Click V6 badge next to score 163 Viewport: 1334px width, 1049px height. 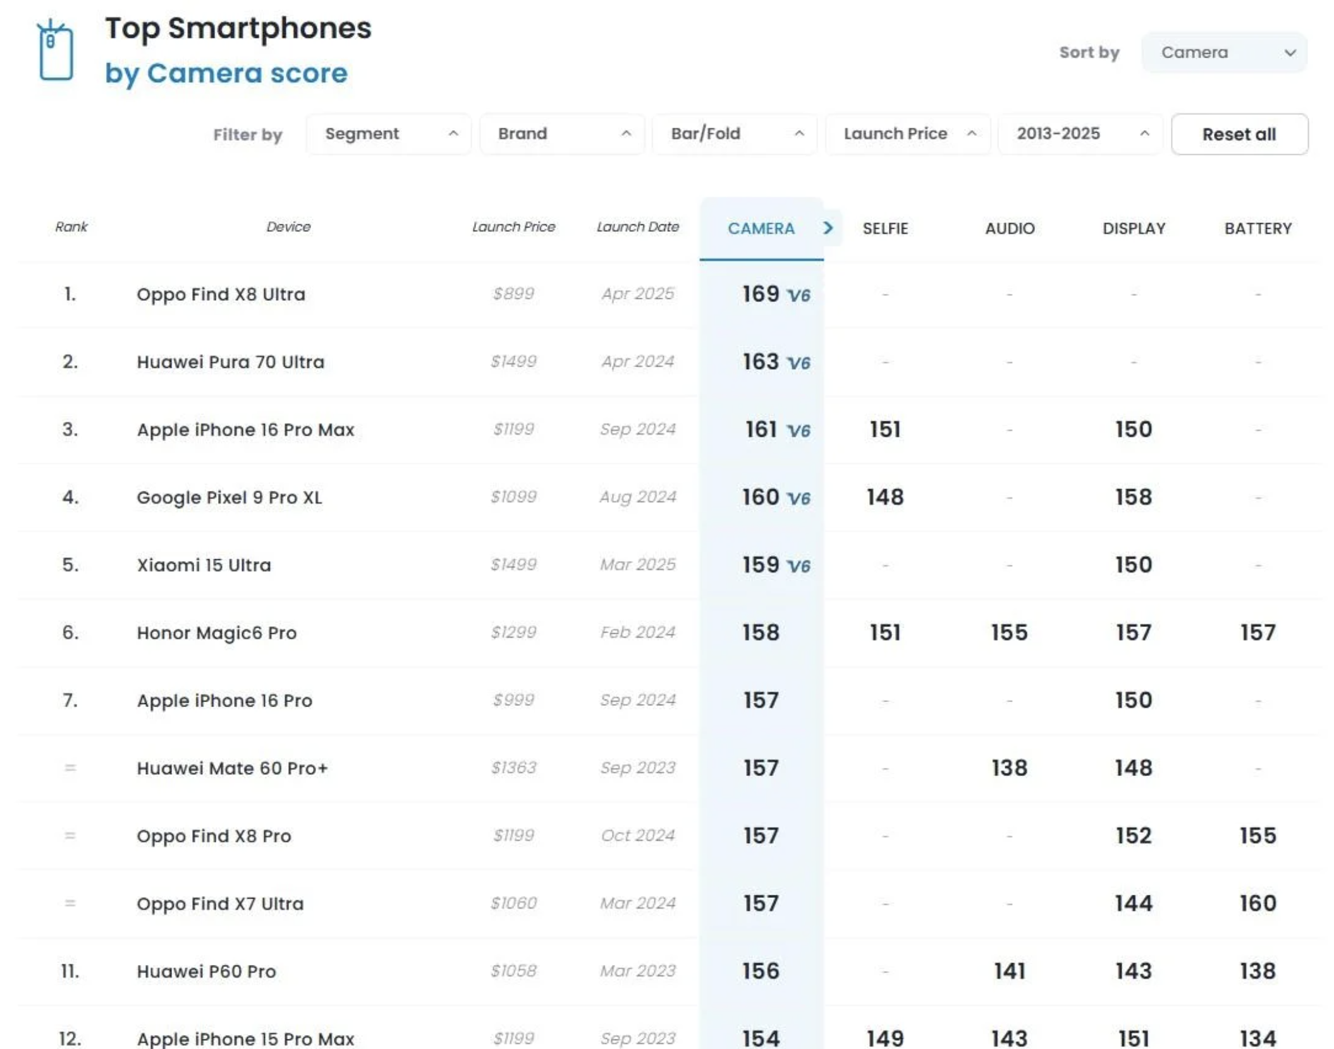(799, 363)
